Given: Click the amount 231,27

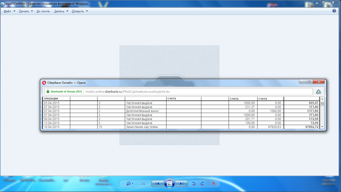Looking at the screenshot, I should tap(250, 107).
